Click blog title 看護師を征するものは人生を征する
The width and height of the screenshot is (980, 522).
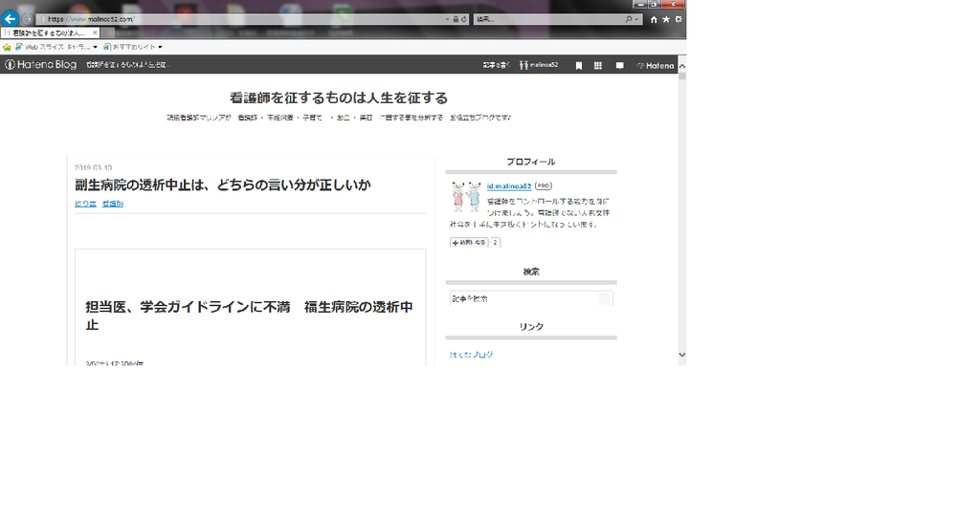click(339, 98)
